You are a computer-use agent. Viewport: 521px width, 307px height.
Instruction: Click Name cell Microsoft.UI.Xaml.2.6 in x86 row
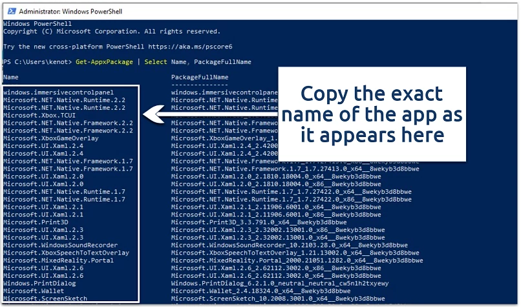[x=43, y=268]
